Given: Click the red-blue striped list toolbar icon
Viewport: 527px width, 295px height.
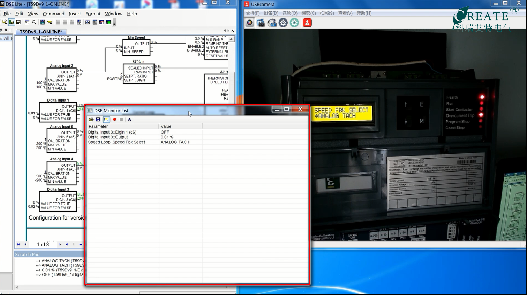Looking at the screenshot, I should [x=101, y=22].
